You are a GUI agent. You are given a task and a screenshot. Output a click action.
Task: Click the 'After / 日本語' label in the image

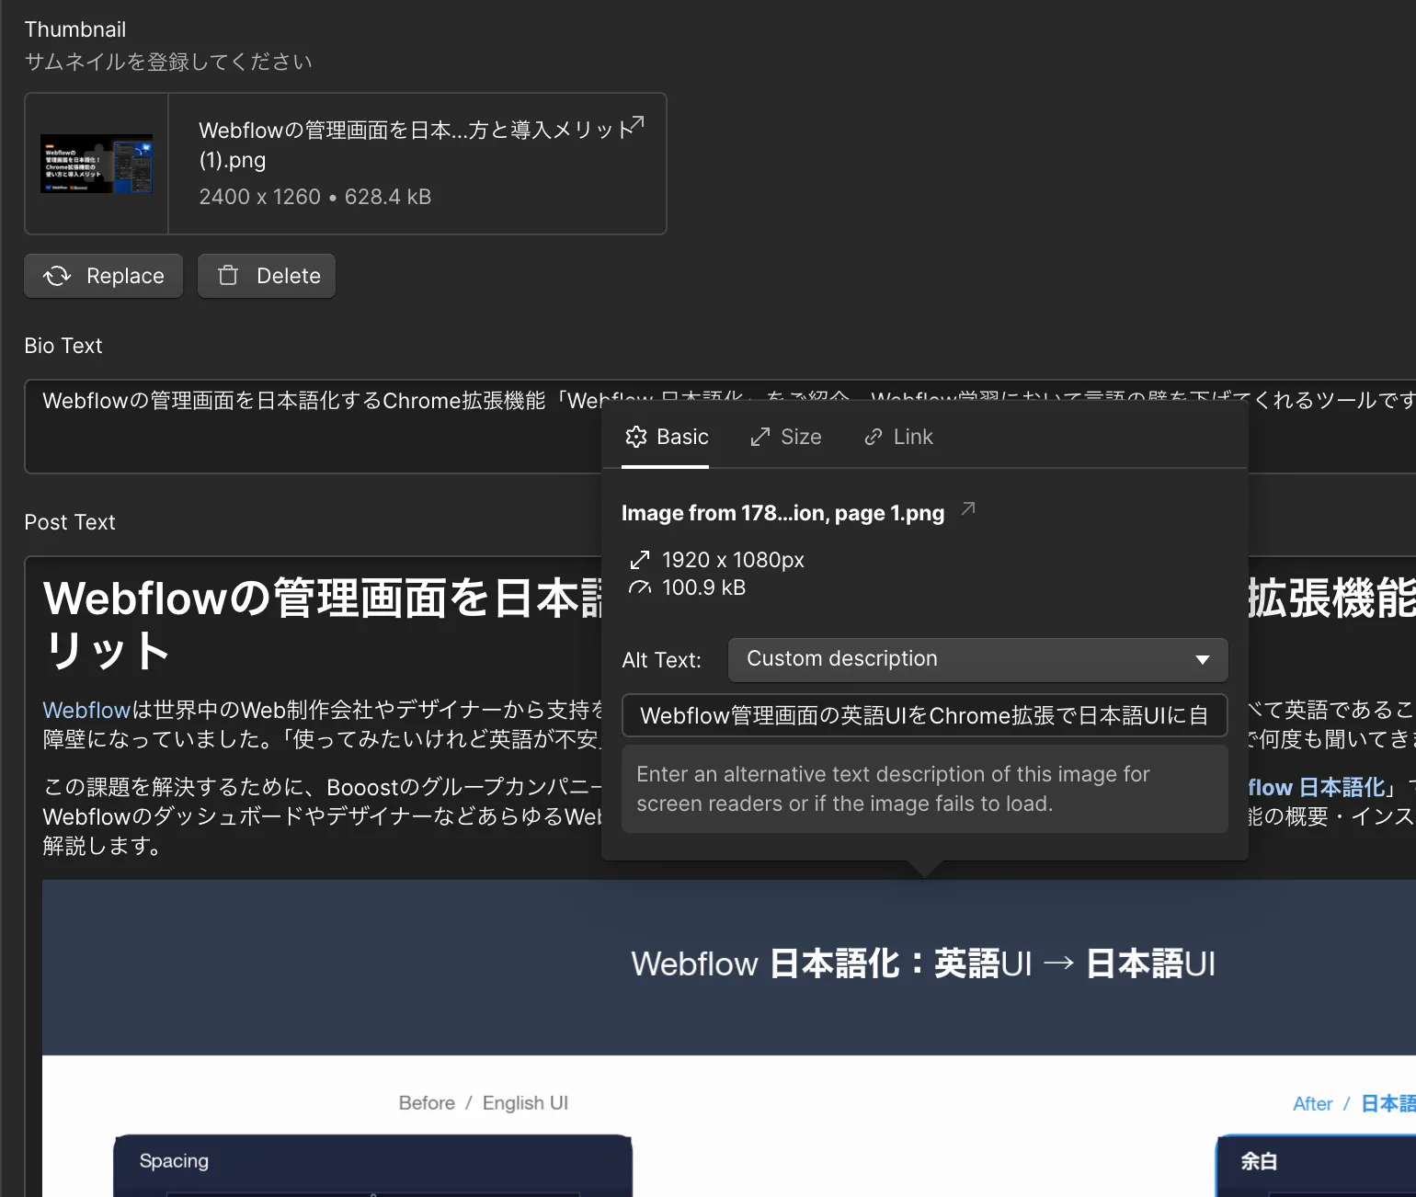click(x=1353, y=1103)
